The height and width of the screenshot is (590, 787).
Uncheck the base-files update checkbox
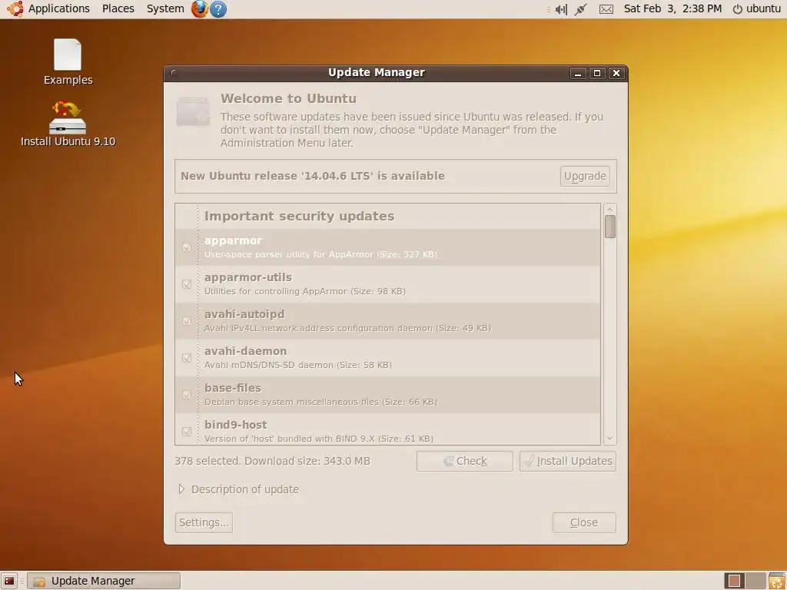[x=187, y=395]
